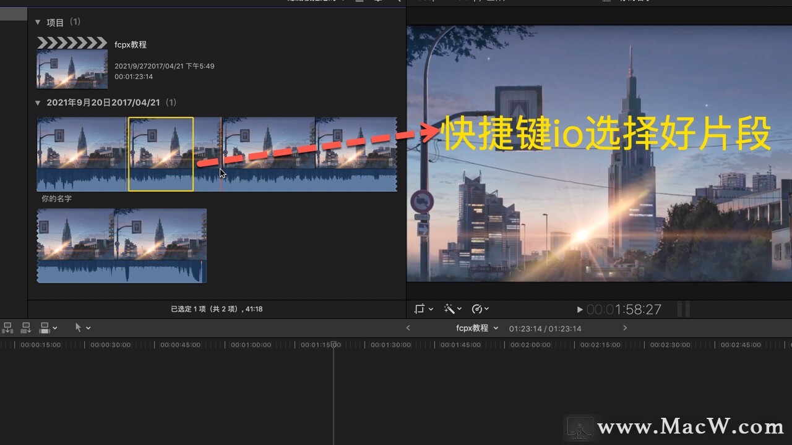The width and height of the screenshot is (792, 445).
Task: Go forward in timeline history
Action: 625,328
